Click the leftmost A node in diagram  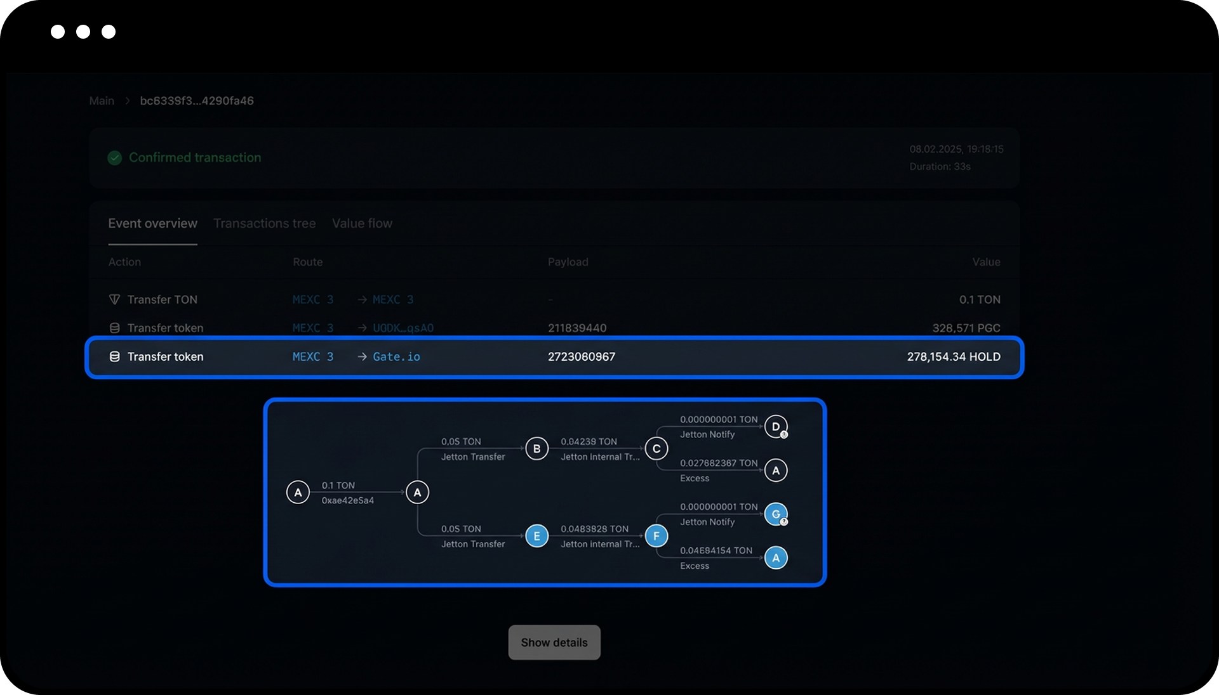coord(298,492)
